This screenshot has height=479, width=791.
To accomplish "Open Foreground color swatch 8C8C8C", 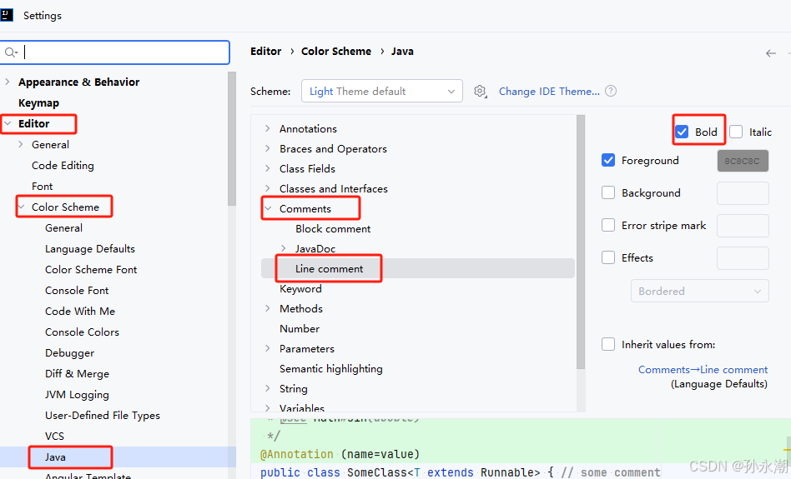I will point(743,161).
